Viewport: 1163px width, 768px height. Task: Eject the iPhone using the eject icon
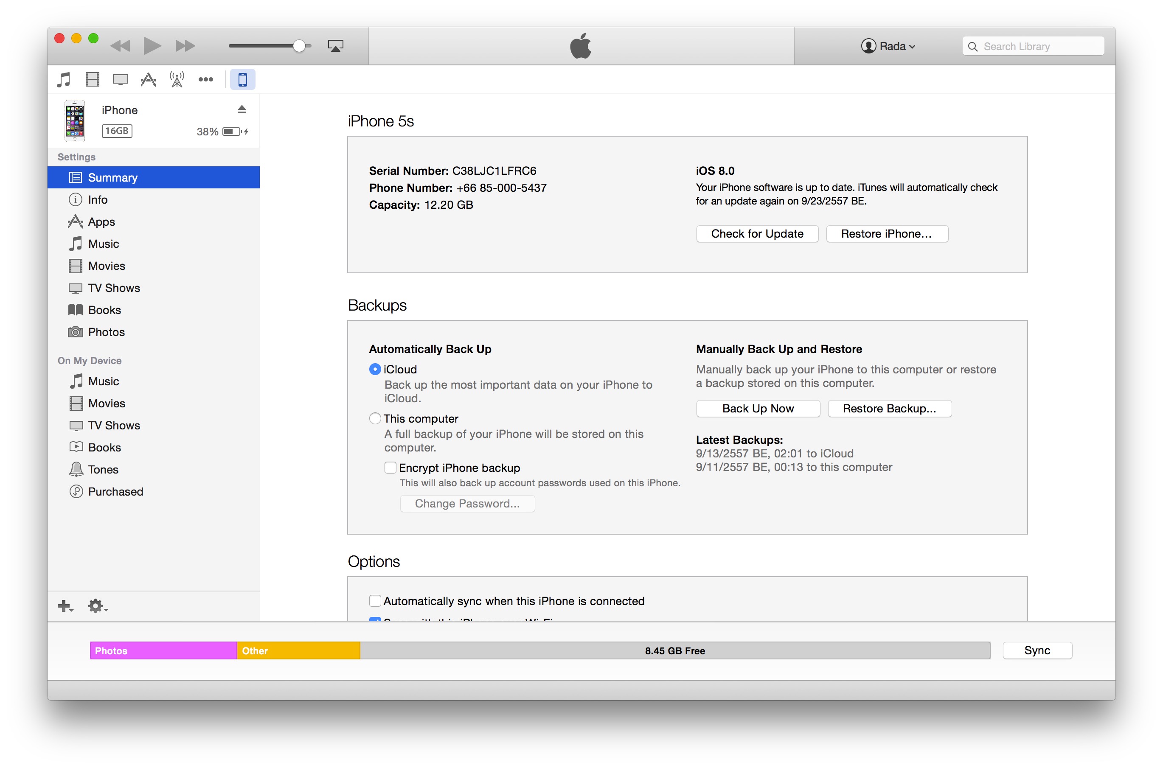click(x=242, y=109)
